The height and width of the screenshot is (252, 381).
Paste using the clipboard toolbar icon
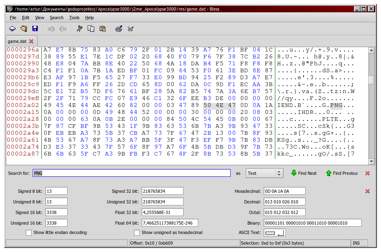click(x=102, y=29)
